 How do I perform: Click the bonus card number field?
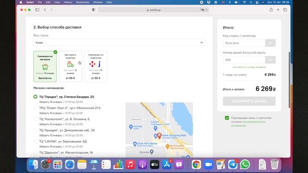[x=244, y=60]
